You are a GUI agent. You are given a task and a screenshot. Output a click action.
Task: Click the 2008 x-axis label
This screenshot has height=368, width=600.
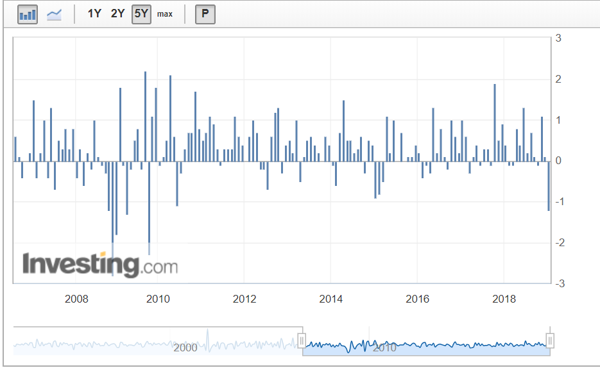point(76,299)
